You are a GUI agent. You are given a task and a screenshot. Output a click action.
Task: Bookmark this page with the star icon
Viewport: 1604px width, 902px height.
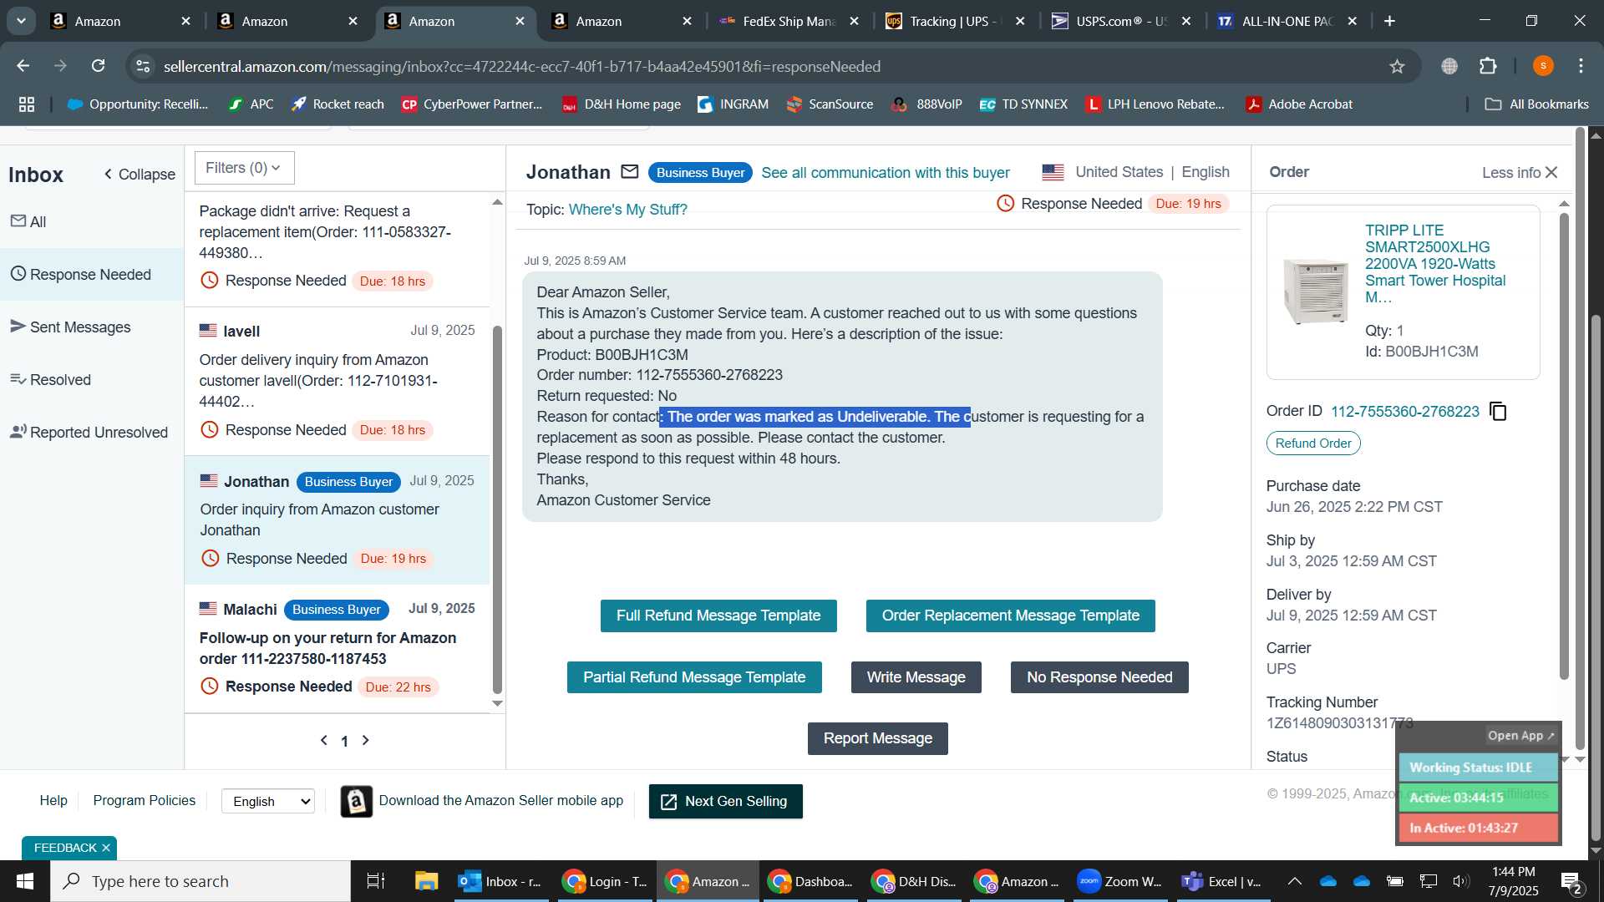coord(1397,66)
